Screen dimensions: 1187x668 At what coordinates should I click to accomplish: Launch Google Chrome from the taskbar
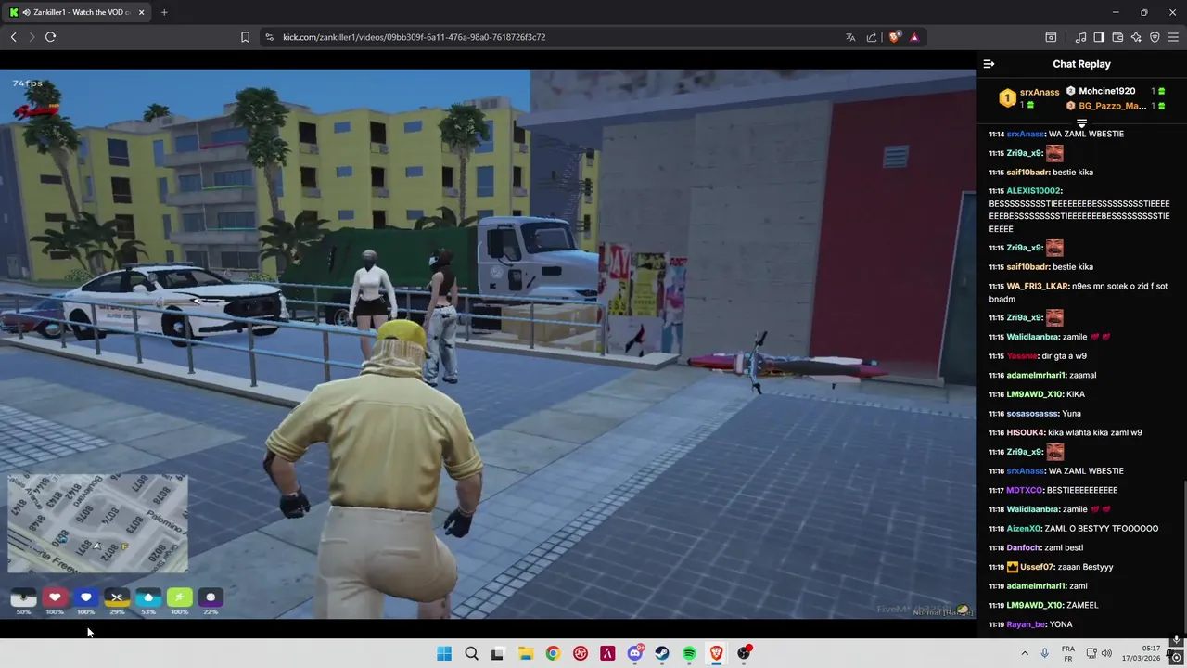[553, 653]
